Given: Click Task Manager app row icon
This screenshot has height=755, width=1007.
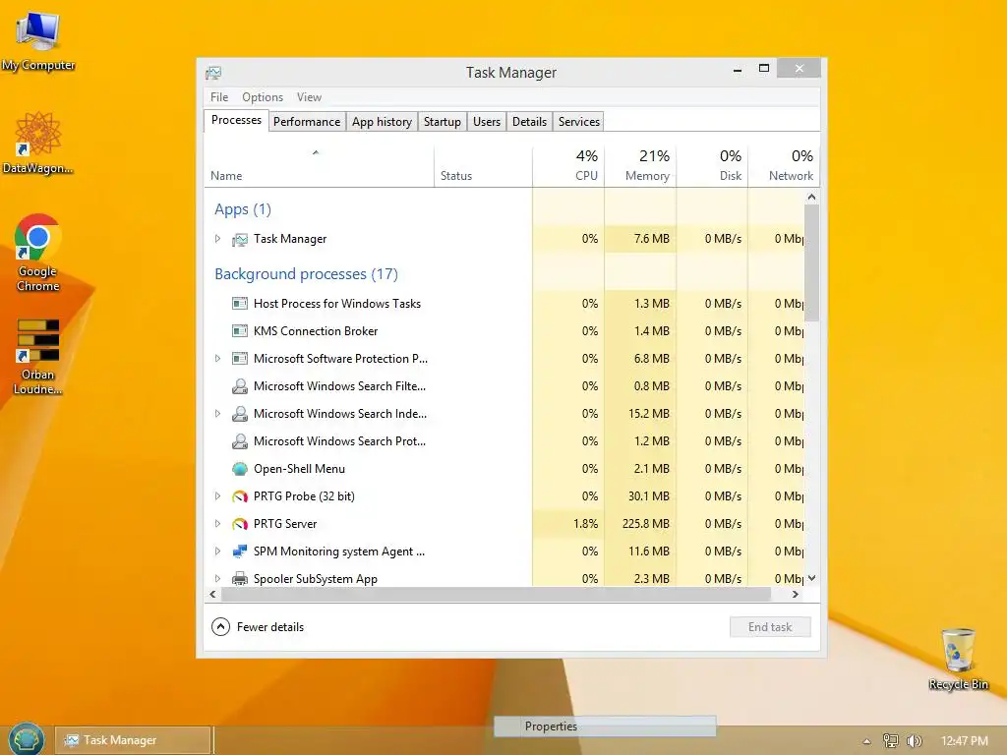Looking at the screenshot, I should [240, 240].
